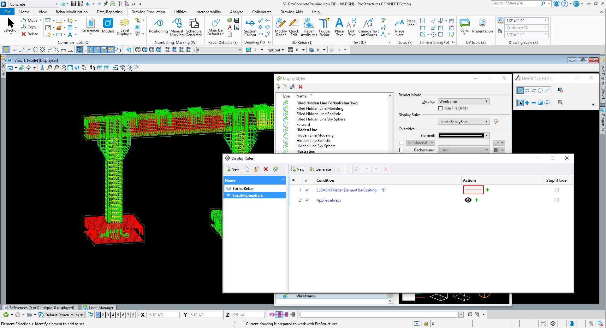
Task: Open the Background Color dropdown
Action: (464, 150)
